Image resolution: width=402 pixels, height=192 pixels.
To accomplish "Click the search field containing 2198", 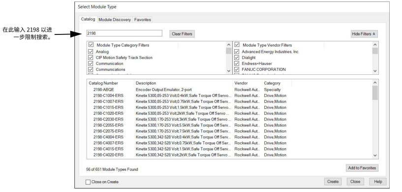I will (124, 33).
